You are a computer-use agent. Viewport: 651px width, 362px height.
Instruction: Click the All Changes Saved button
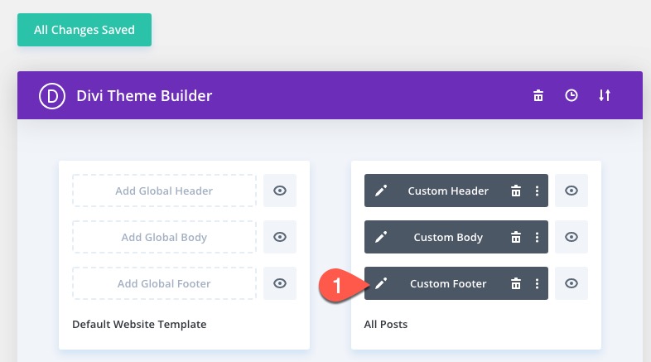[84, 30]
